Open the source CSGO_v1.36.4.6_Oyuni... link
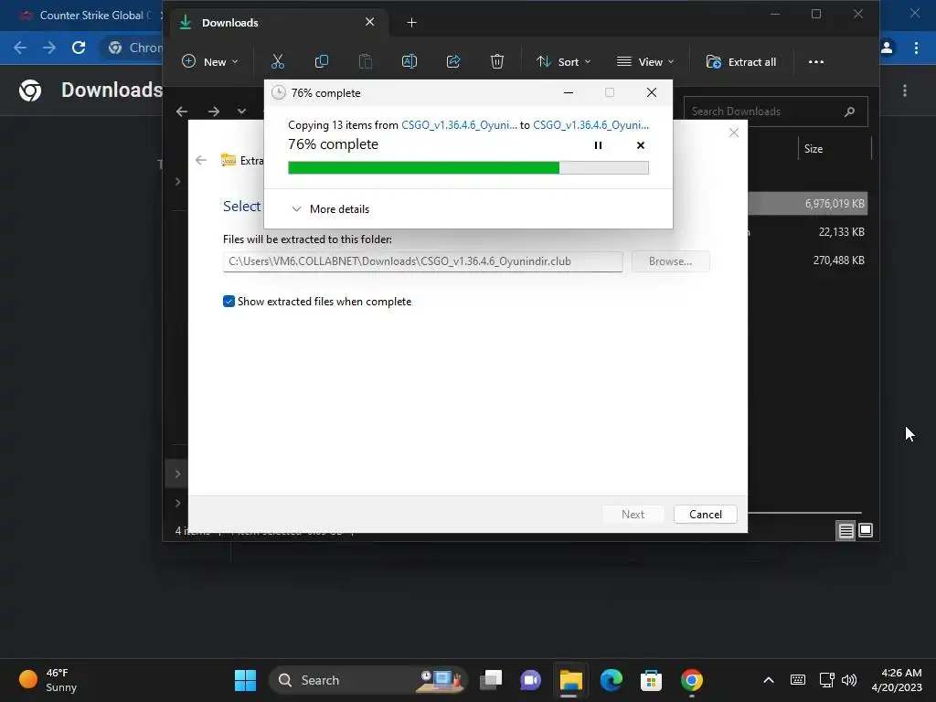The width and height of the screenshot is (936, 702). coord(459,124)
